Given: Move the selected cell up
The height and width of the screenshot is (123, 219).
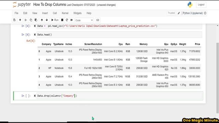Looking at the screenshot, I should pos(42,20).
